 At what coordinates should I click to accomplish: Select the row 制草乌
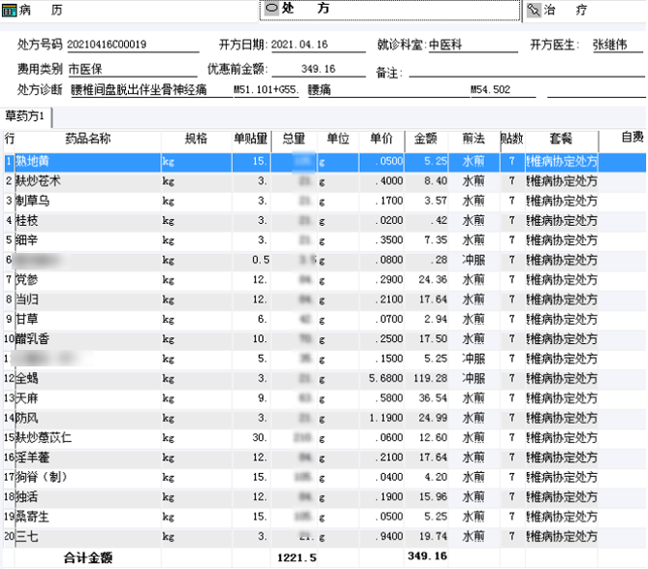(x=325, y=201)
